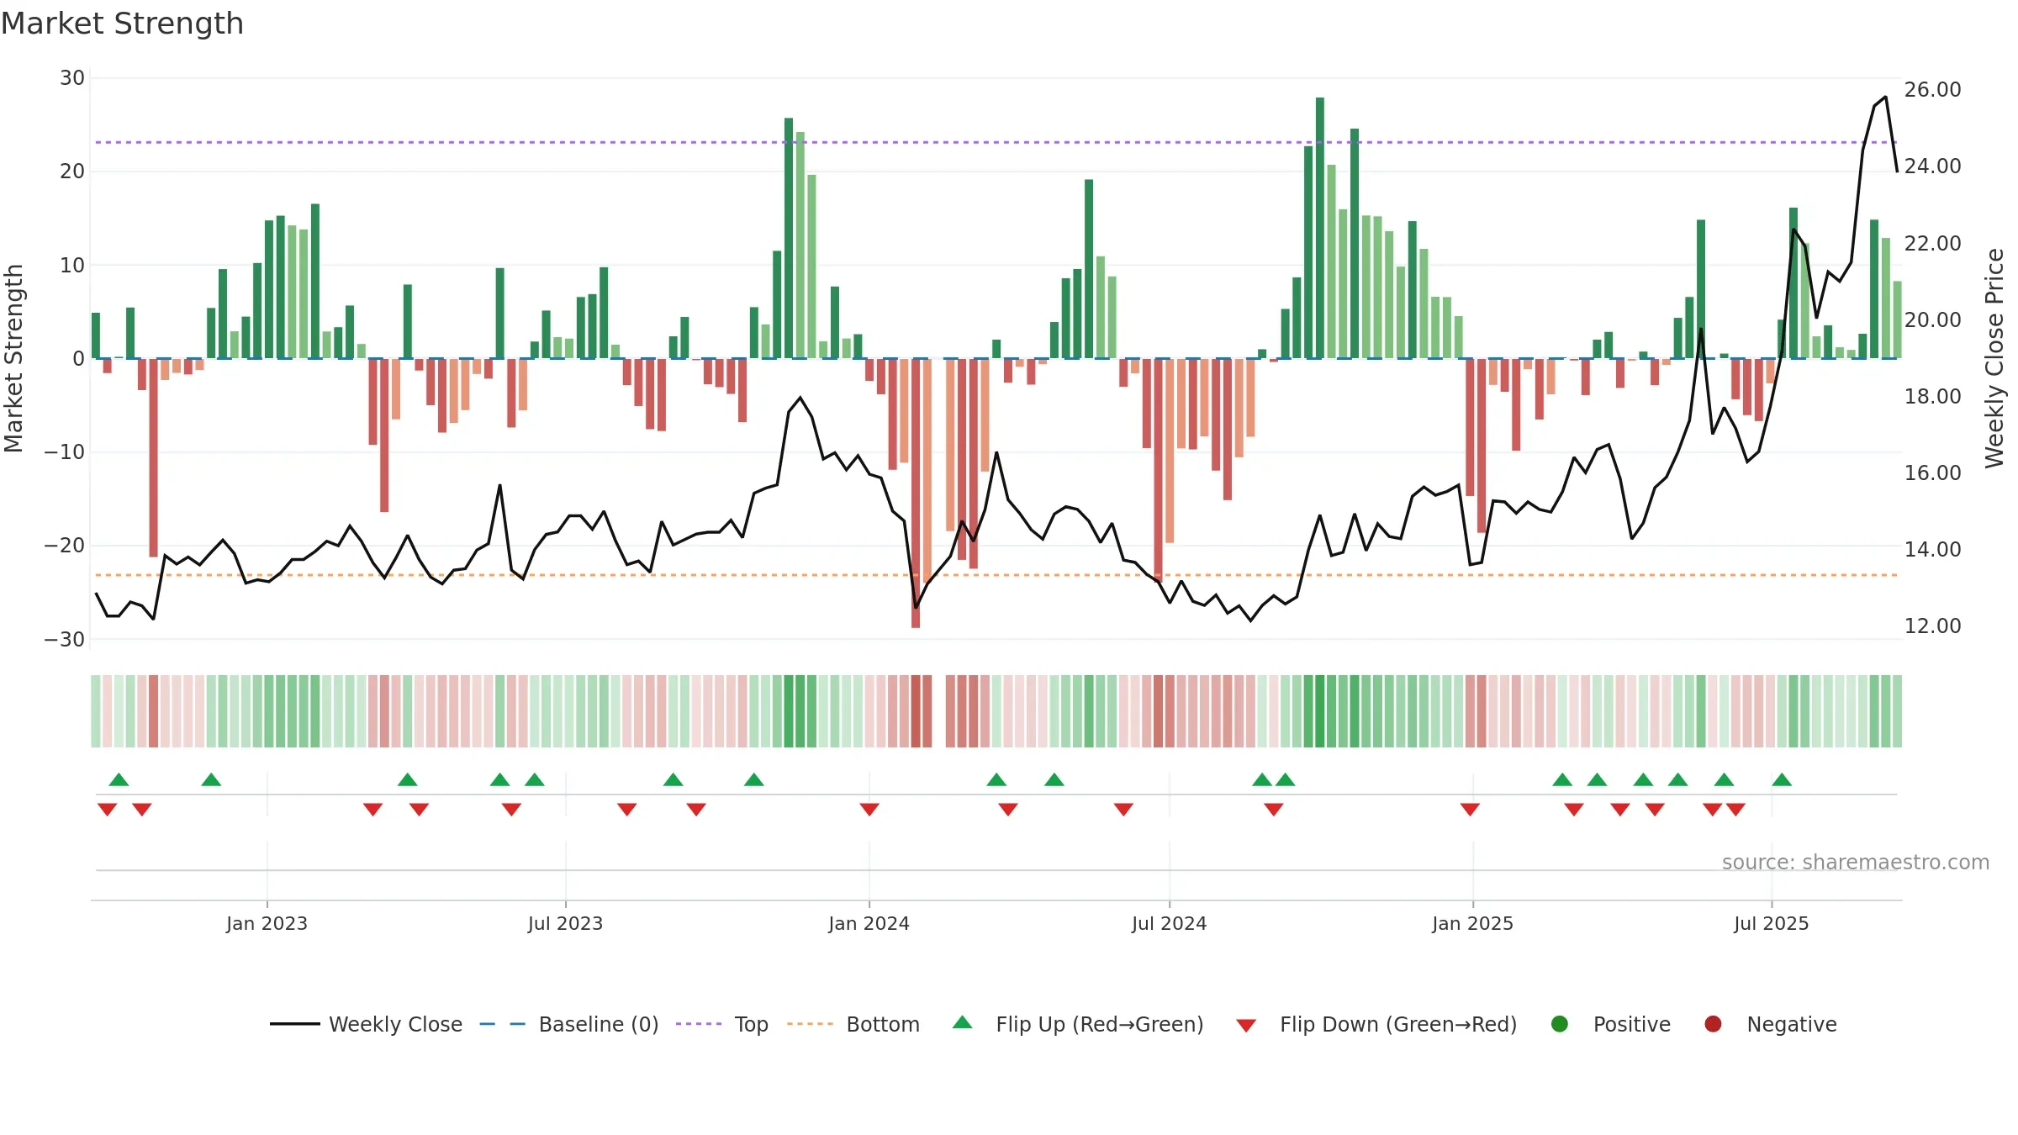2018x1135 pixels.
Task: Click the 18.00 price tick label
Action: click(1932, 397)
